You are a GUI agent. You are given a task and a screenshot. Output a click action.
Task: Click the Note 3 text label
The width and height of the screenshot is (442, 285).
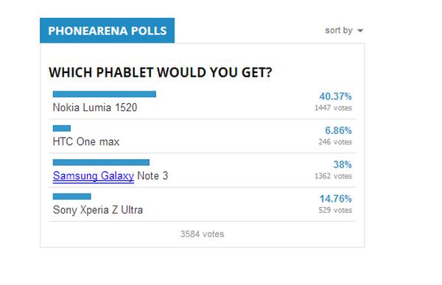point(152,176)
